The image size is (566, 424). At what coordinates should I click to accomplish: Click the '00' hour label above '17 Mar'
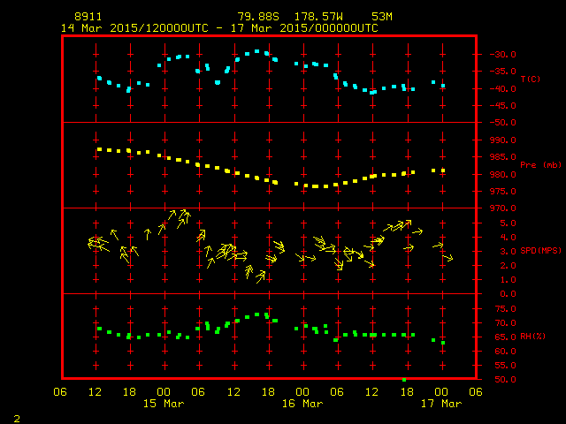(x=441, y=392)
